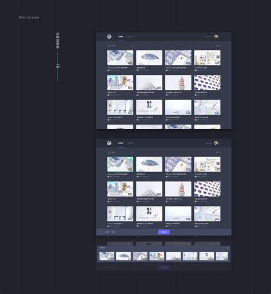The height and width of the screenshot is (294, 271).
Task: Switch to the second header tab in the lower screen
Action: click(x=130, y=143)
